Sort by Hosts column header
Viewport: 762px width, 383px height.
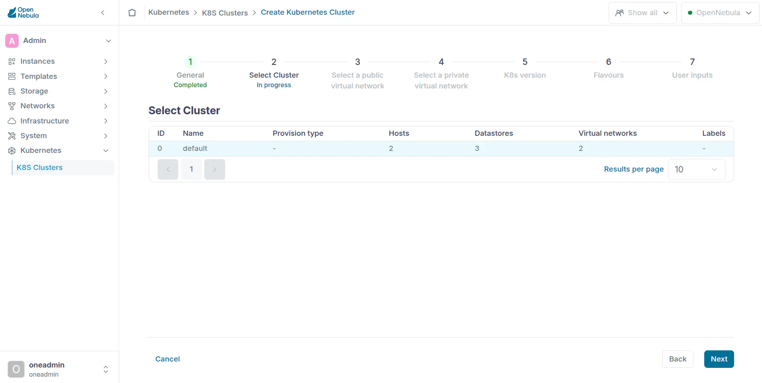[x=399, y=133]
